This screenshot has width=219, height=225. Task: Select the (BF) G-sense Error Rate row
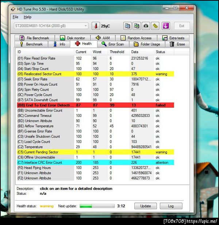95,131
